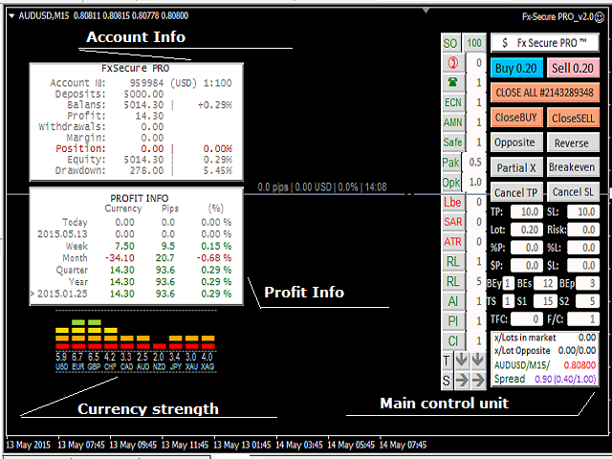
Task: Toggle the AMN button
Action: 452,122
